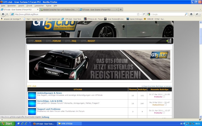Open the Hilfe menu
202x126 pixels.
[55, 6]
